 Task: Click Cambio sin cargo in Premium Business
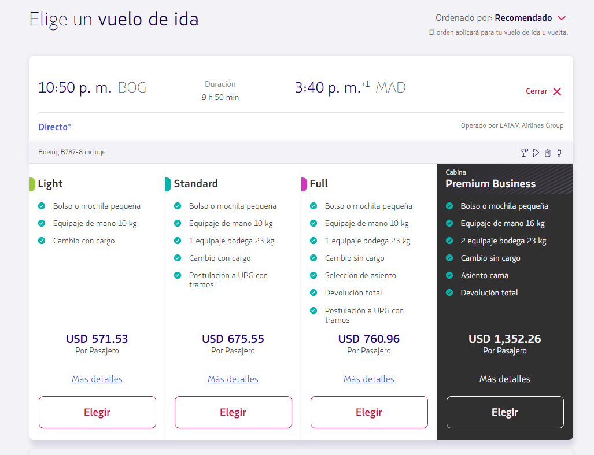click(x=490, y=258)
